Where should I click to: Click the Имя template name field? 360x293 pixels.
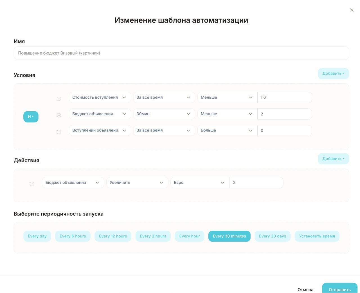pyautogui.click(x=181, y=53)
